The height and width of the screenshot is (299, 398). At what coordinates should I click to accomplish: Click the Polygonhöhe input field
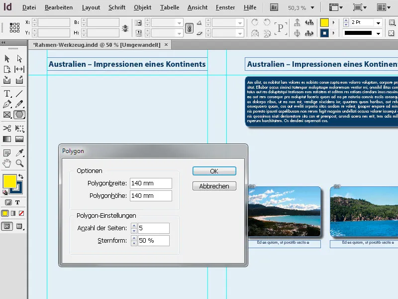(x=151, y=196)
